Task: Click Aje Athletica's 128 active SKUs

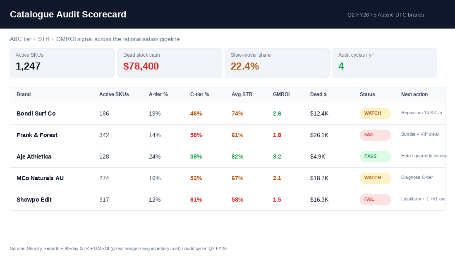Action: pos(104,157)
